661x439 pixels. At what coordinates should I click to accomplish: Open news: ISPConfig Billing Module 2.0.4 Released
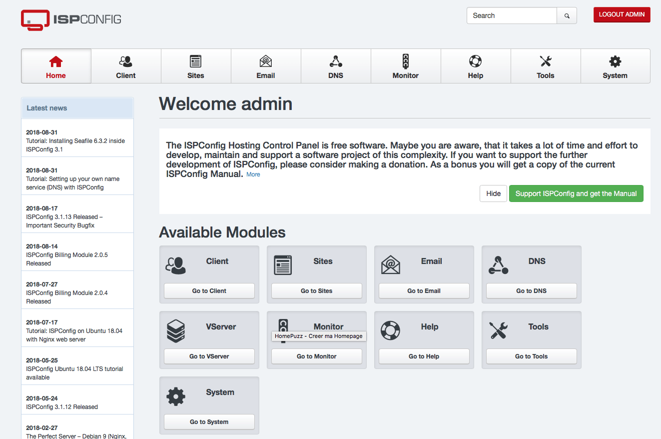[x=67, y=297]
